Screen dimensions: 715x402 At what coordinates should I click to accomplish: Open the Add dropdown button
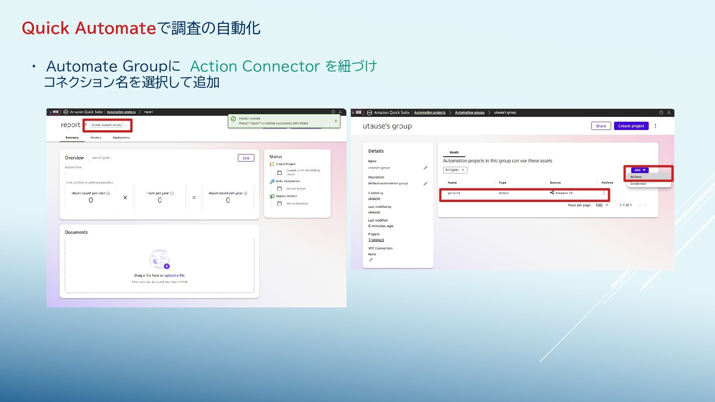point(640,170)
